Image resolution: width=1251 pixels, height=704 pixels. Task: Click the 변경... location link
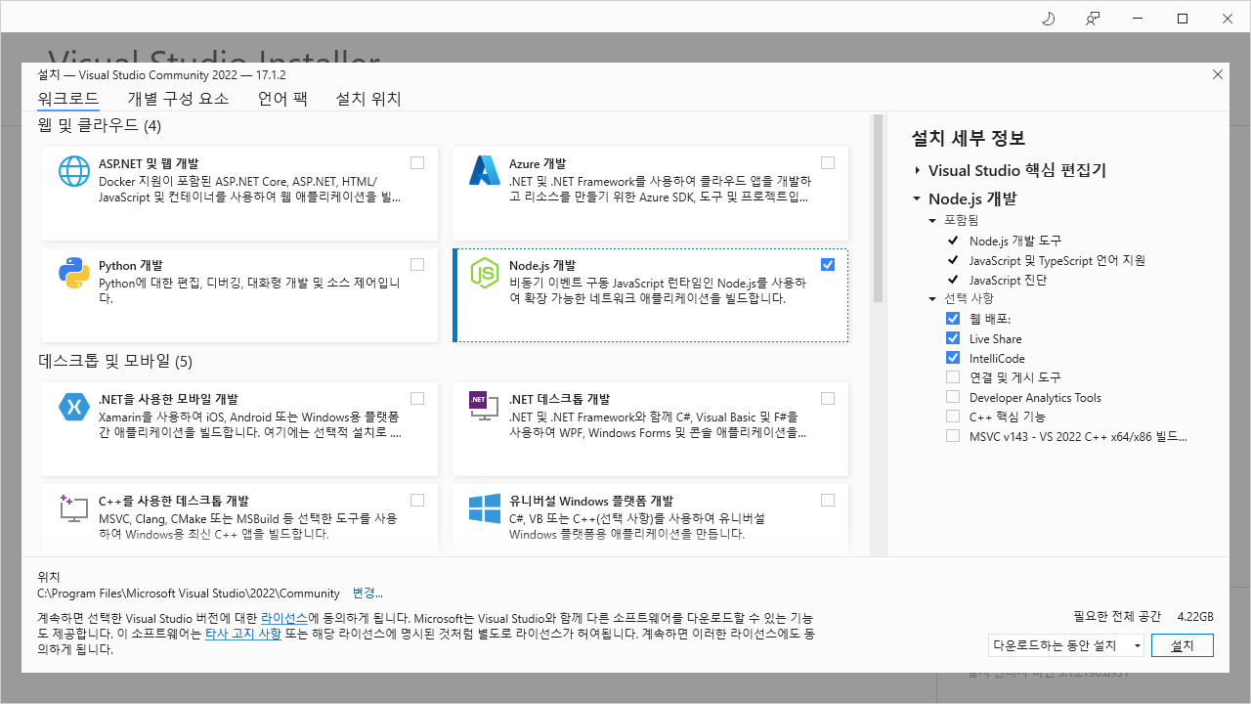pyautogui.click(x=367, y=593)
